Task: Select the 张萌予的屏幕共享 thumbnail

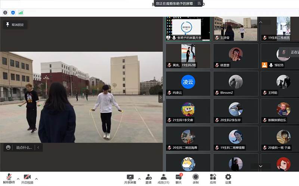Action: coord(188,29)
